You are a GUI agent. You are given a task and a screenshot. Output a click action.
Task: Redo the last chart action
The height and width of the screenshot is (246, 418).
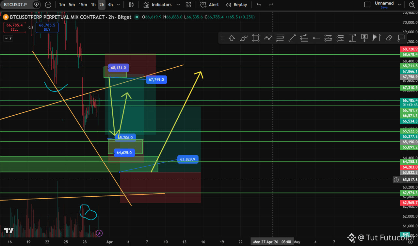pos(271,5)
